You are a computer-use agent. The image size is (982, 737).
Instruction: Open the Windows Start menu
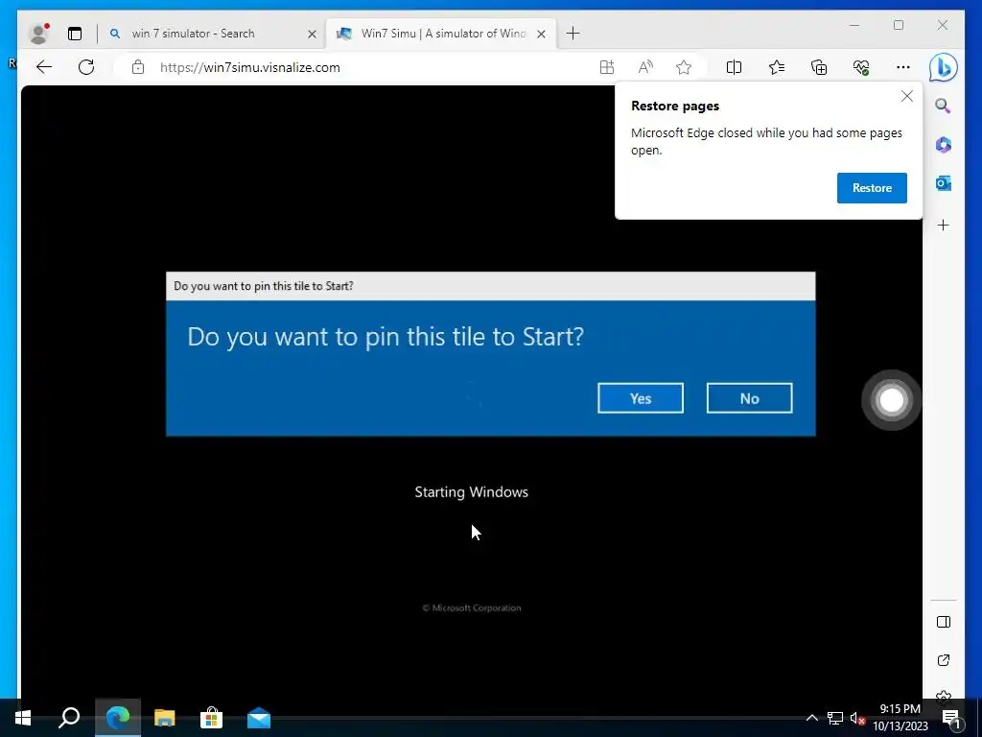click(x=23, y=718)
